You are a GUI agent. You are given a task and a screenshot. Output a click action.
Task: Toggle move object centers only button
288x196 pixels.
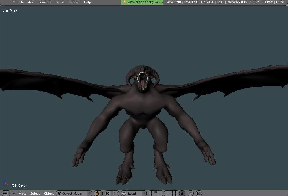(x=116, y=193)
